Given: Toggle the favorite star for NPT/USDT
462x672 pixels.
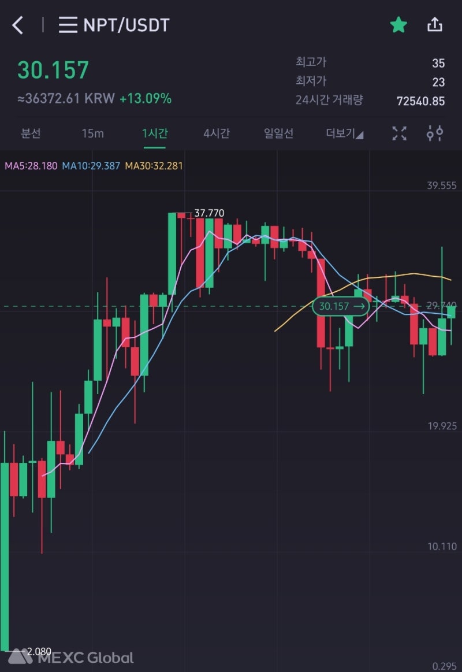Looking at the screenshot, I should click(398, 25).
